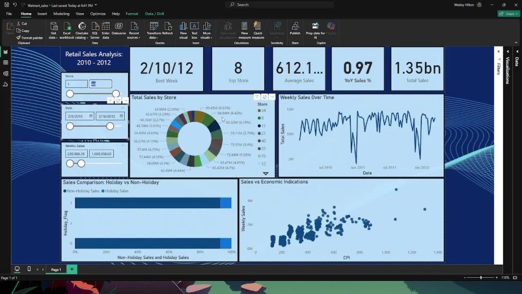Go to the previous page arrow

[37, 269]
